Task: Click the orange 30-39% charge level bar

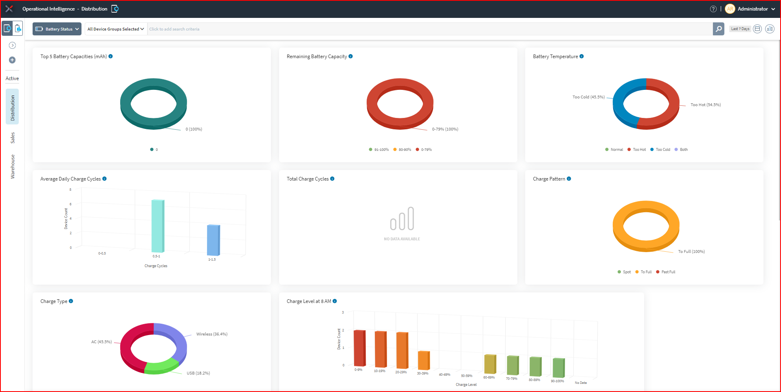Action: pos(423,360)
